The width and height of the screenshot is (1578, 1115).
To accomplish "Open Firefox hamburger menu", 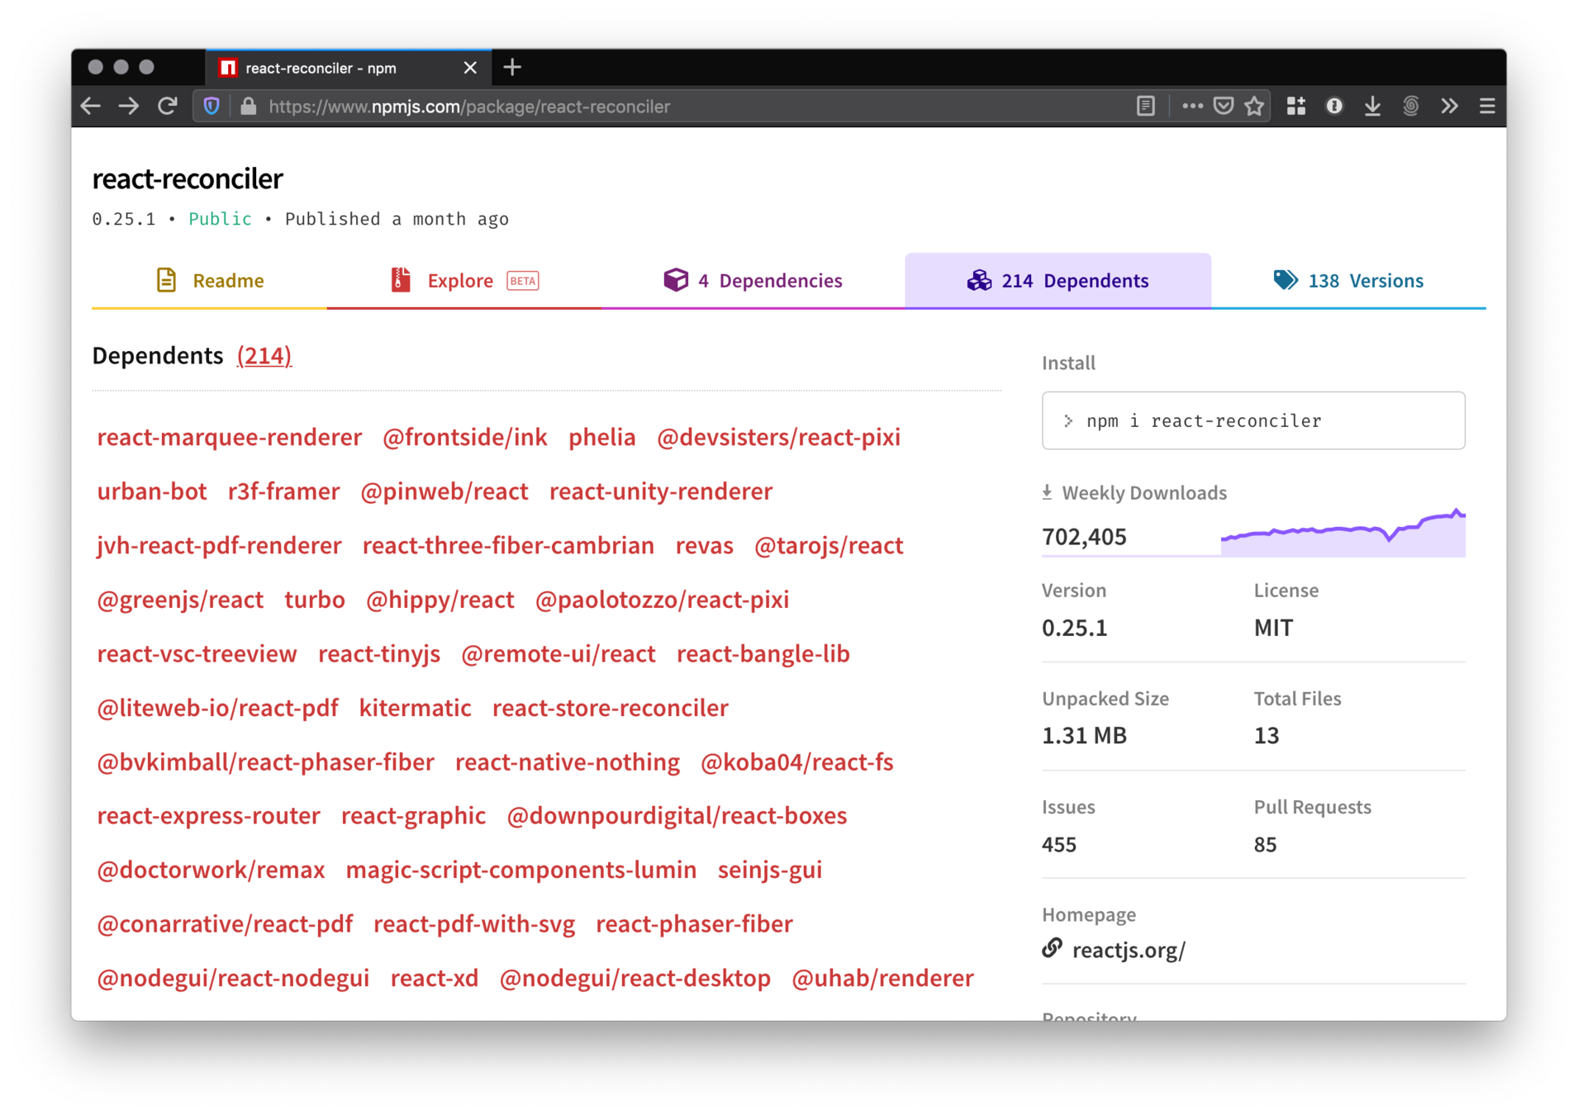I will tap(1487, 106).
